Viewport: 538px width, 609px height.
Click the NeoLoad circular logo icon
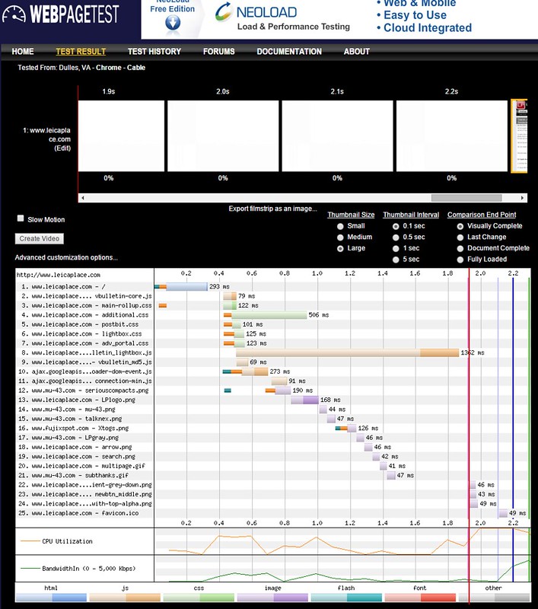pyautogui.click(x=224, y=11)
